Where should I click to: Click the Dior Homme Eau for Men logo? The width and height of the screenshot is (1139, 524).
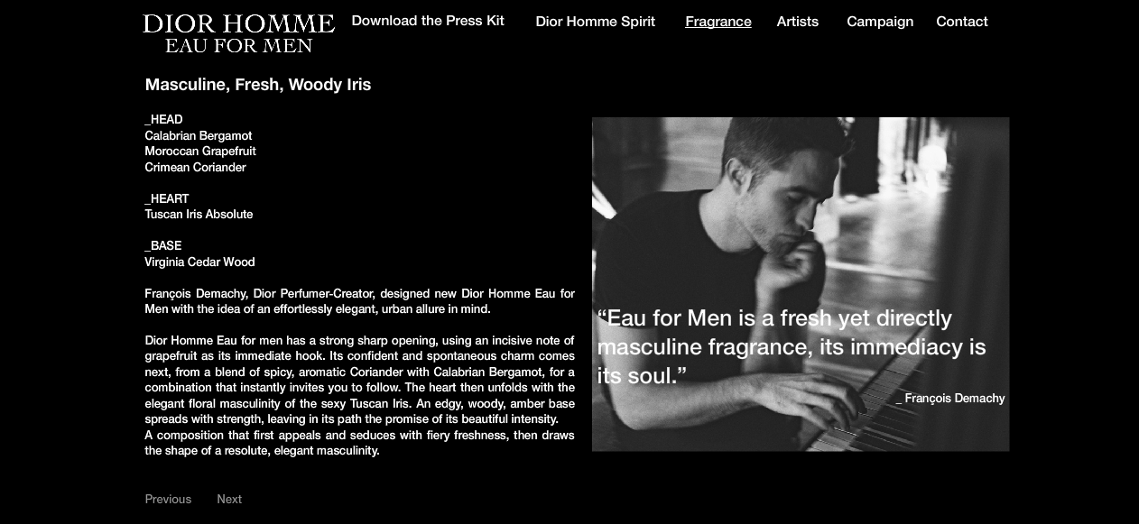pyautogui.click(x=238, y=33)
